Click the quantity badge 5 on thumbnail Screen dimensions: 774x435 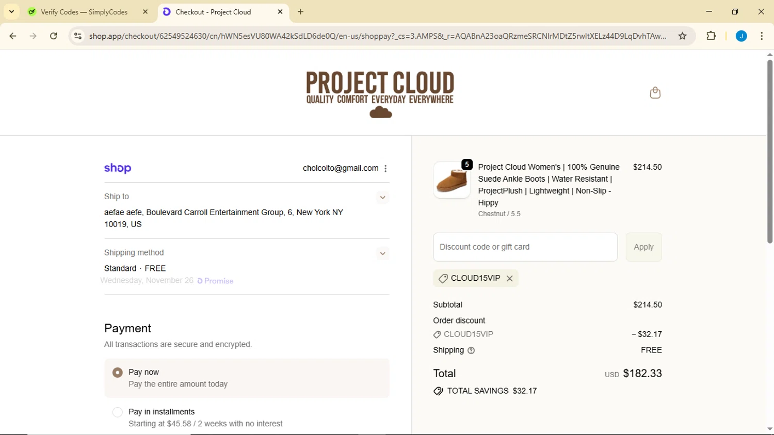pyautogui.click(x=467, y=165)
